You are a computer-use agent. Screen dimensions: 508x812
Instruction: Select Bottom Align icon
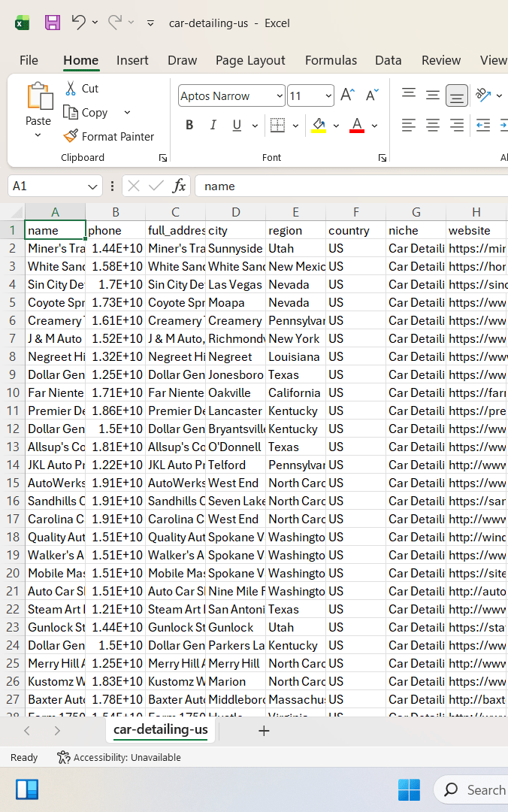coord(456,95)
